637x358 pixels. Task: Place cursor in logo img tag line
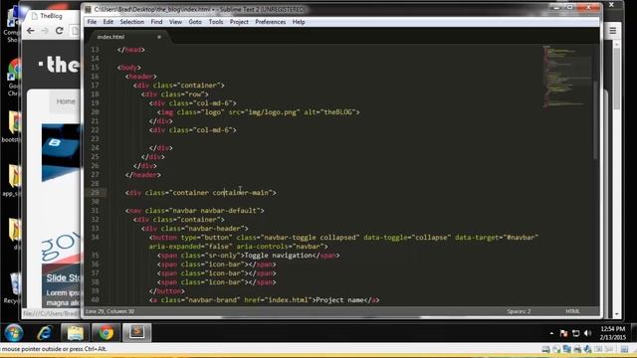coord(259,112)
